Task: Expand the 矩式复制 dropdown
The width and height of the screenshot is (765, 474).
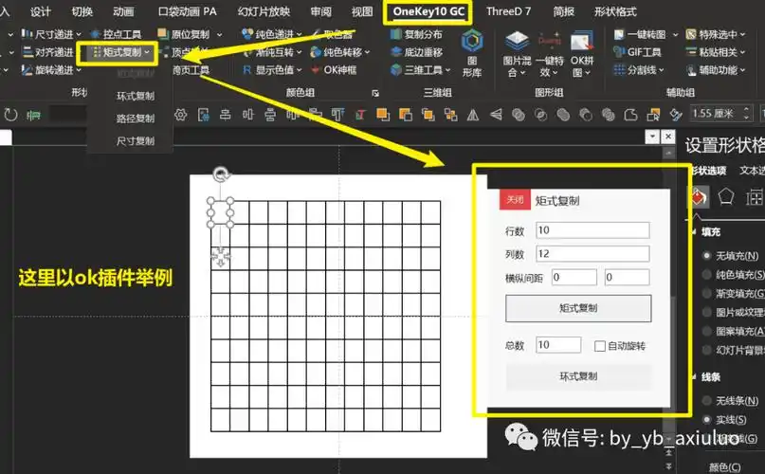Action: coord(147,52)
